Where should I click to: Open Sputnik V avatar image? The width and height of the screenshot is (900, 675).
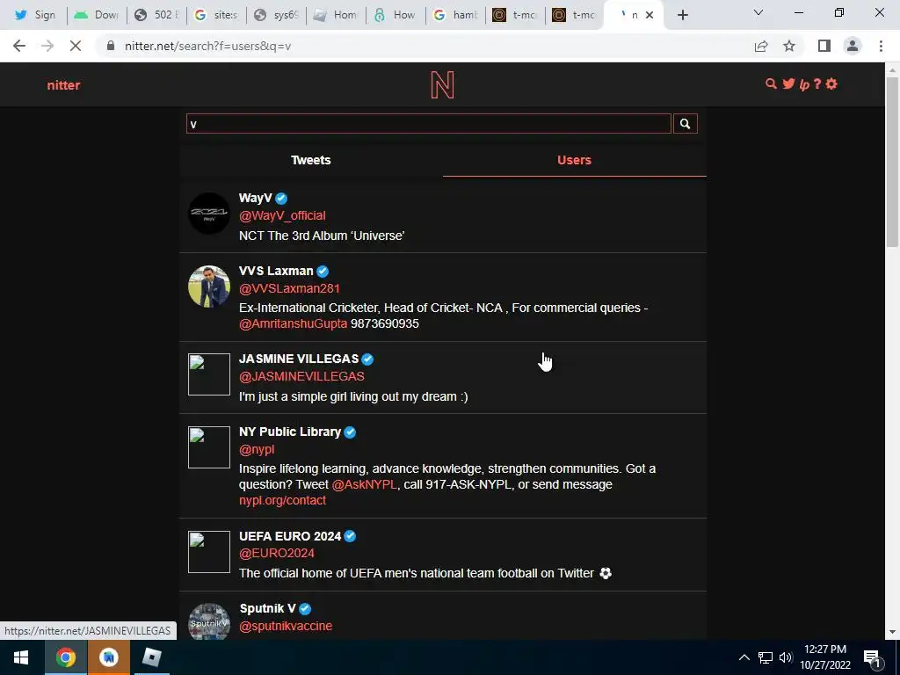click(209, 621)
